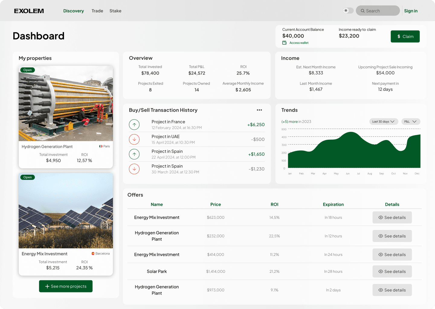Click the Access wallet link
The image size is (435, 309).
coord(299,43)
